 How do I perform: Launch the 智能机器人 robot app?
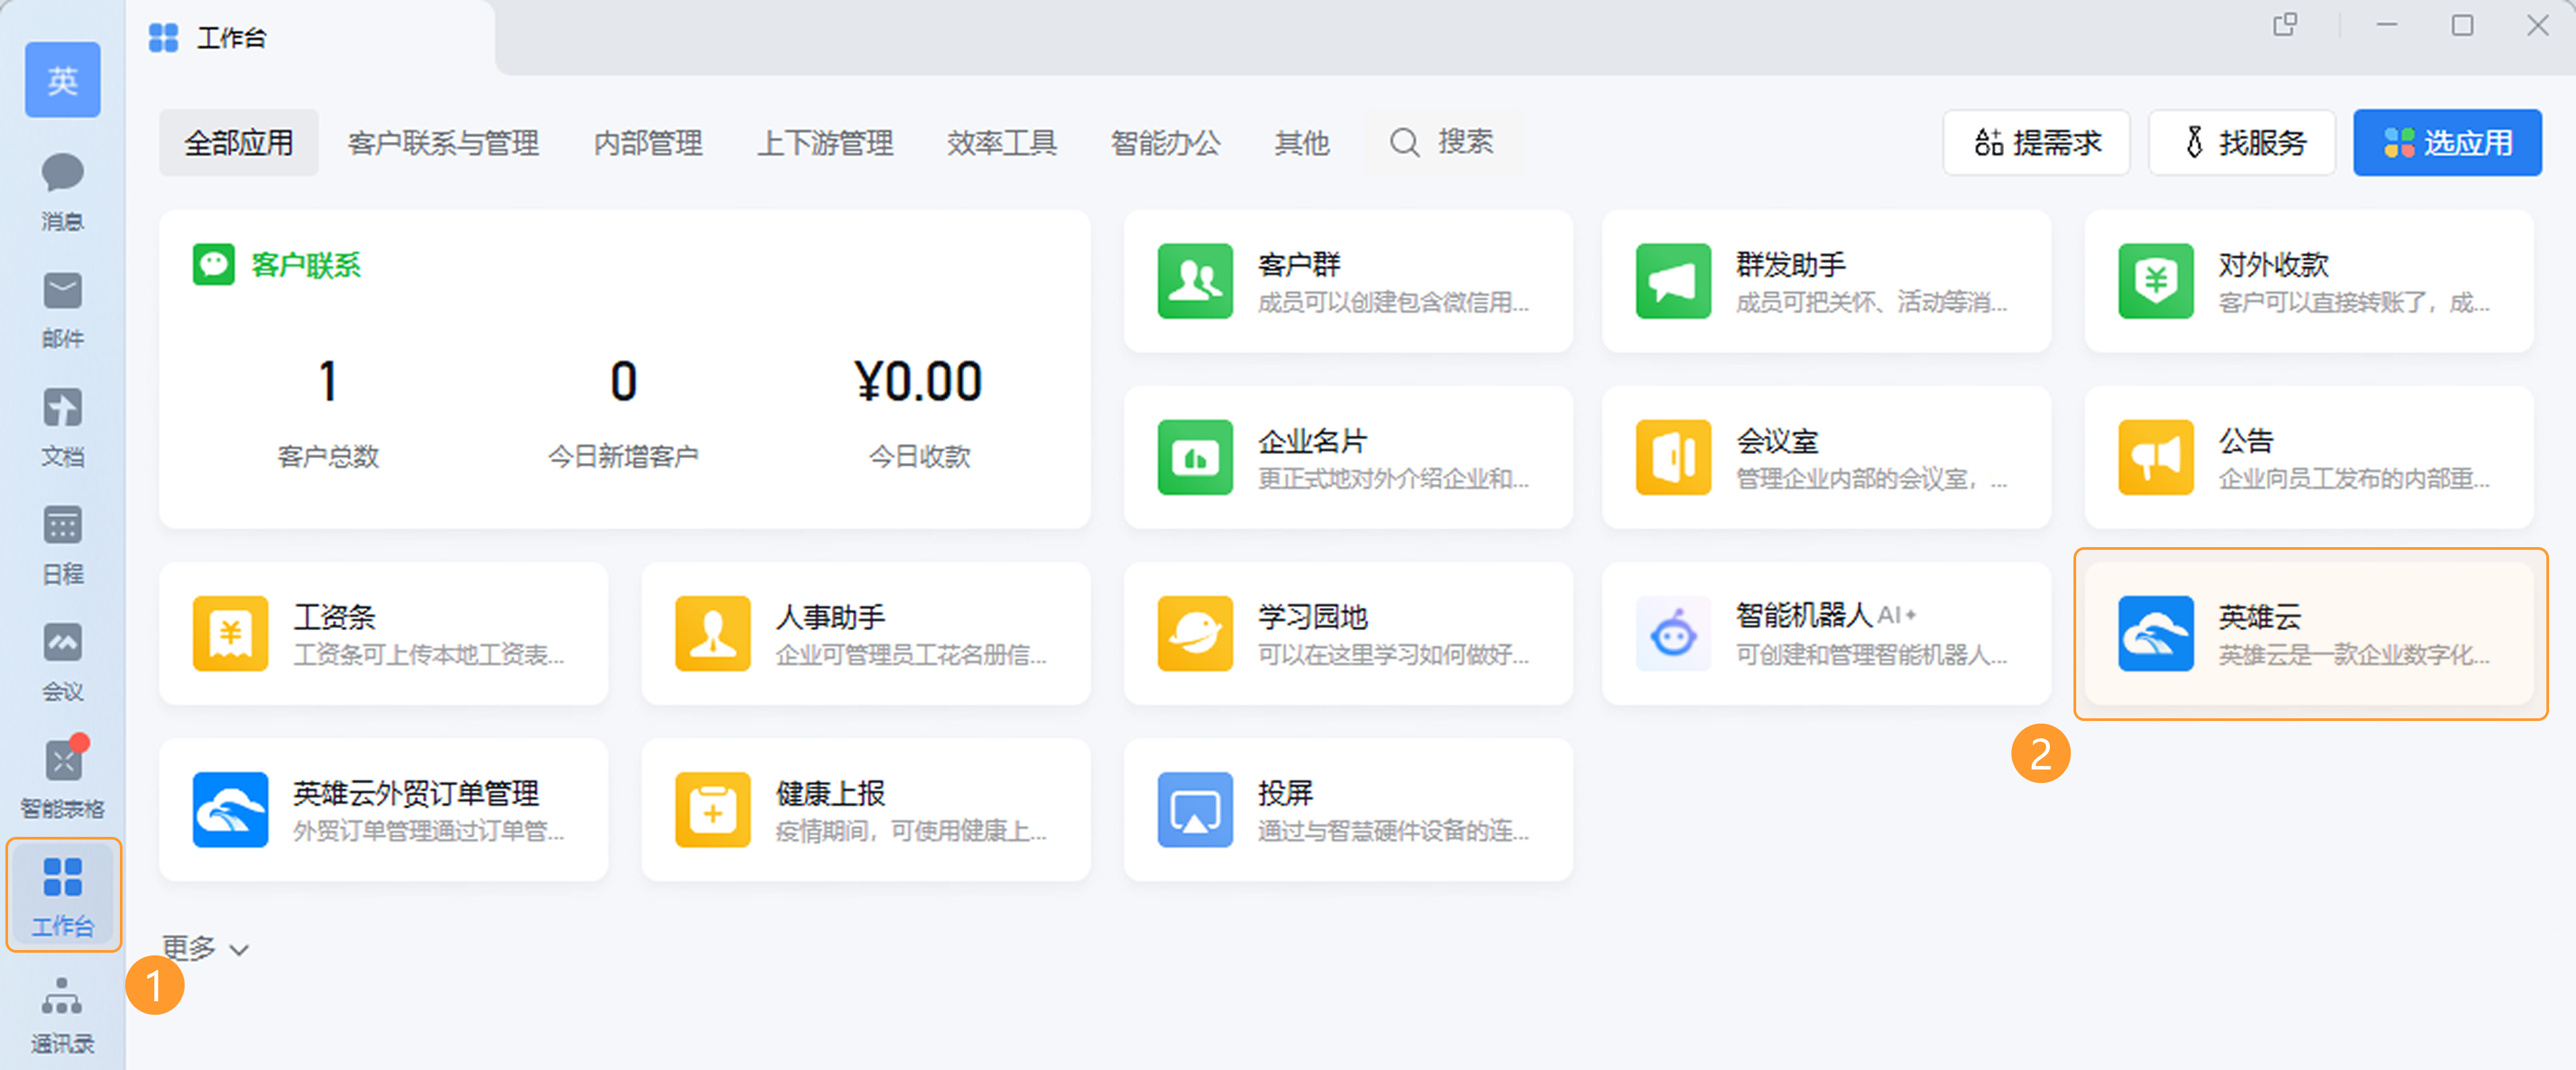coord(1826,633)
